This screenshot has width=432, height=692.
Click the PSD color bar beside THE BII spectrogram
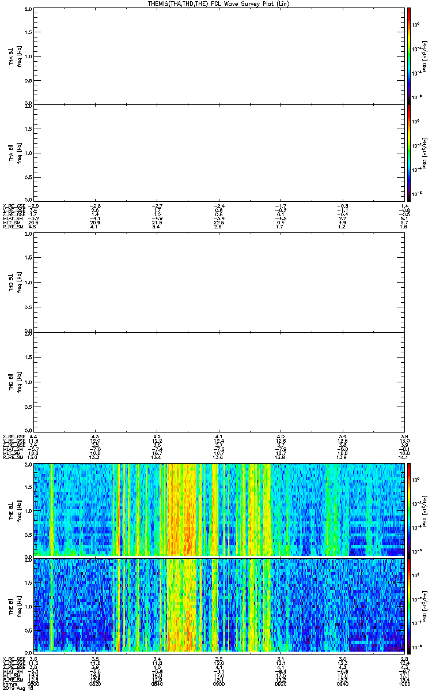pos(408,605)
